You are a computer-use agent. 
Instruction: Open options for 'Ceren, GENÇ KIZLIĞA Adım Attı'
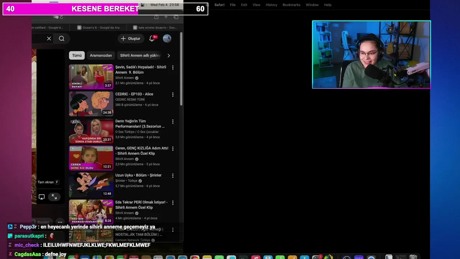[172, 149]
